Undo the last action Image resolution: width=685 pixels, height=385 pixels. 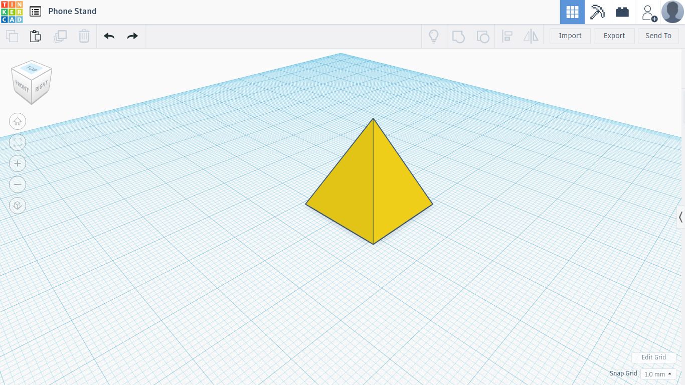(109, 36)
